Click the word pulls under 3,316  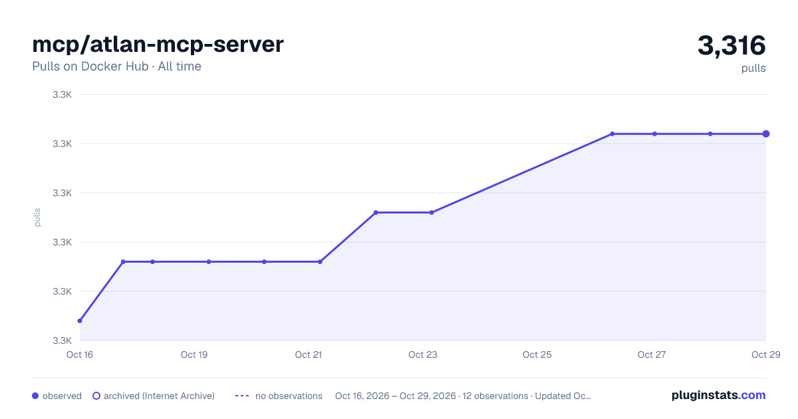coord(753,69)
